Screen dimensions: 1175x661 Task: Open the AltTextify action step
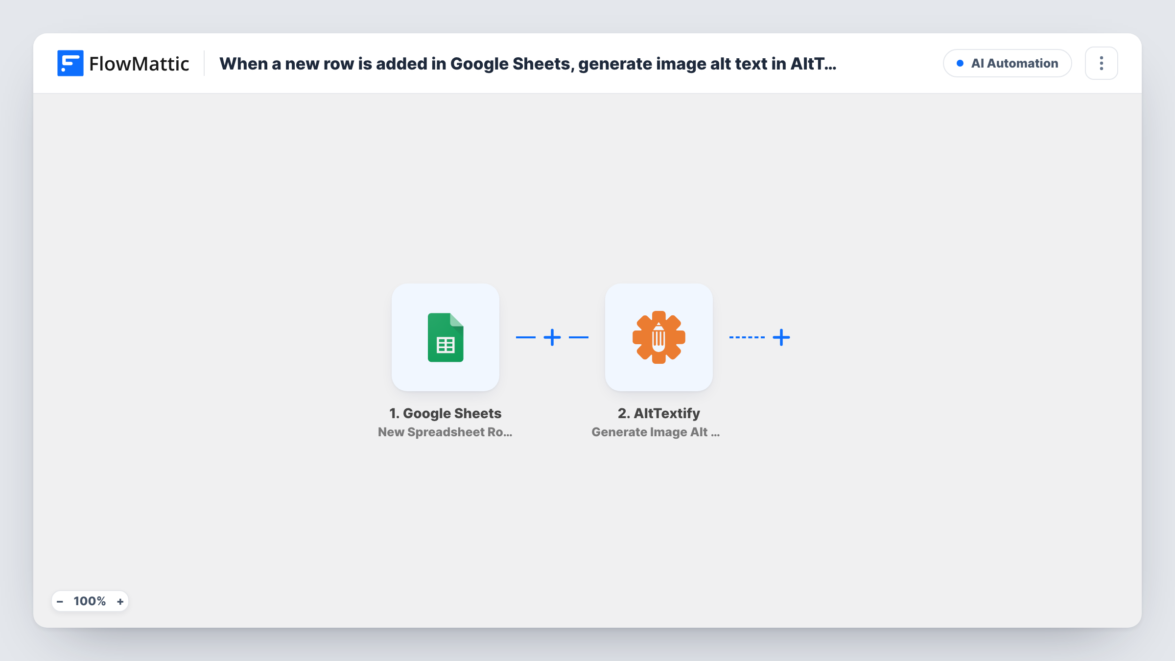659,337
